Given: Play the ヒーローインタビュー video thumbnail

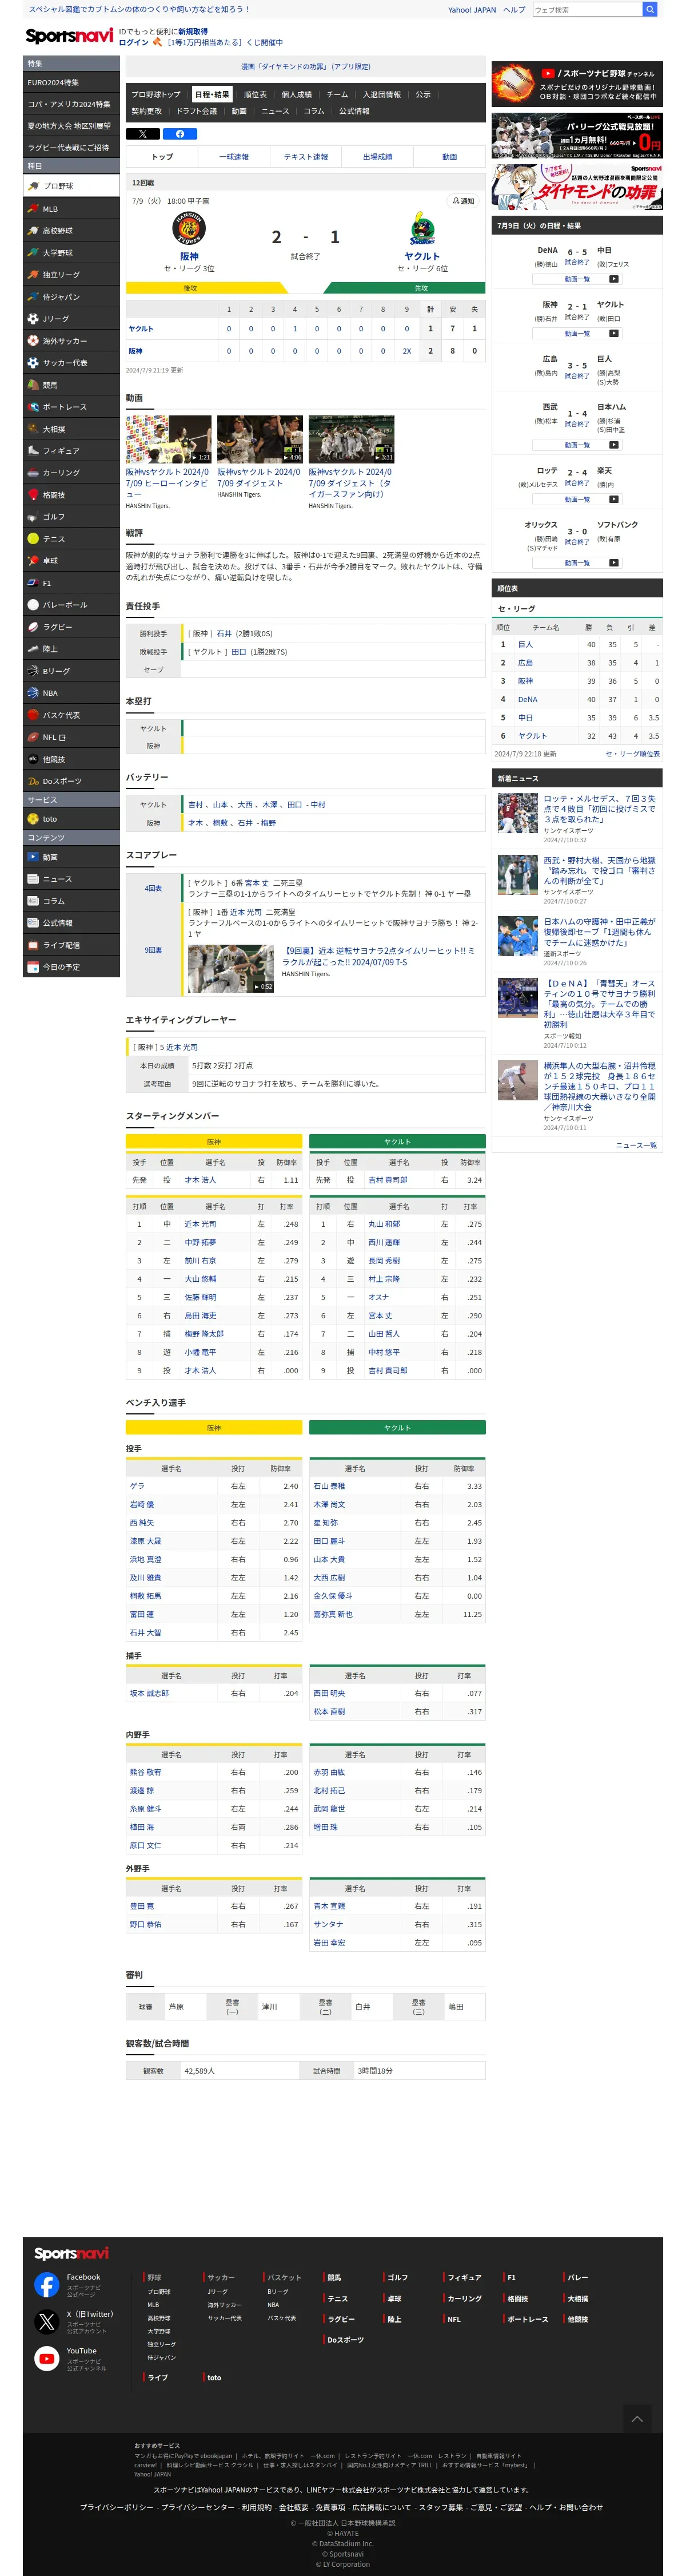Looking at the screenshot, I should click(x=167, y=439).
